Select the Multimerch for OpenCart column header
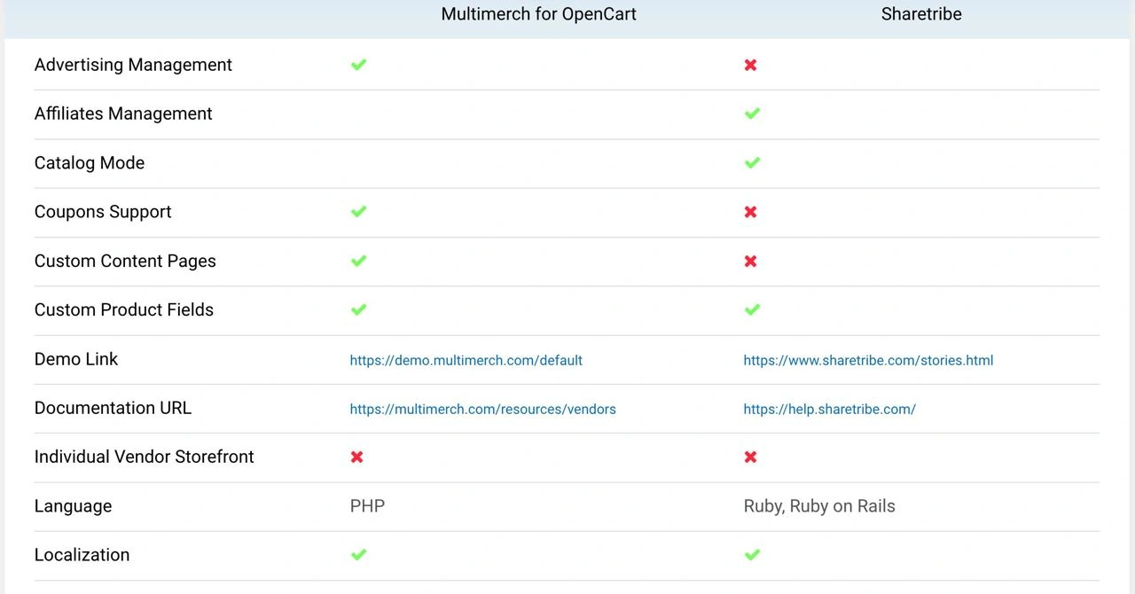1135x594 pixels. click(x=538, y=13)
